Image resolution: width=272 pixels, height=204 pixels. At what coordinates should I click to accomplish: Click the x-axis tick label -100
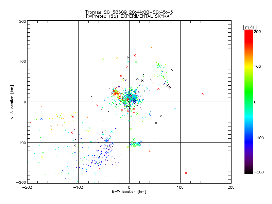point(78,187)
